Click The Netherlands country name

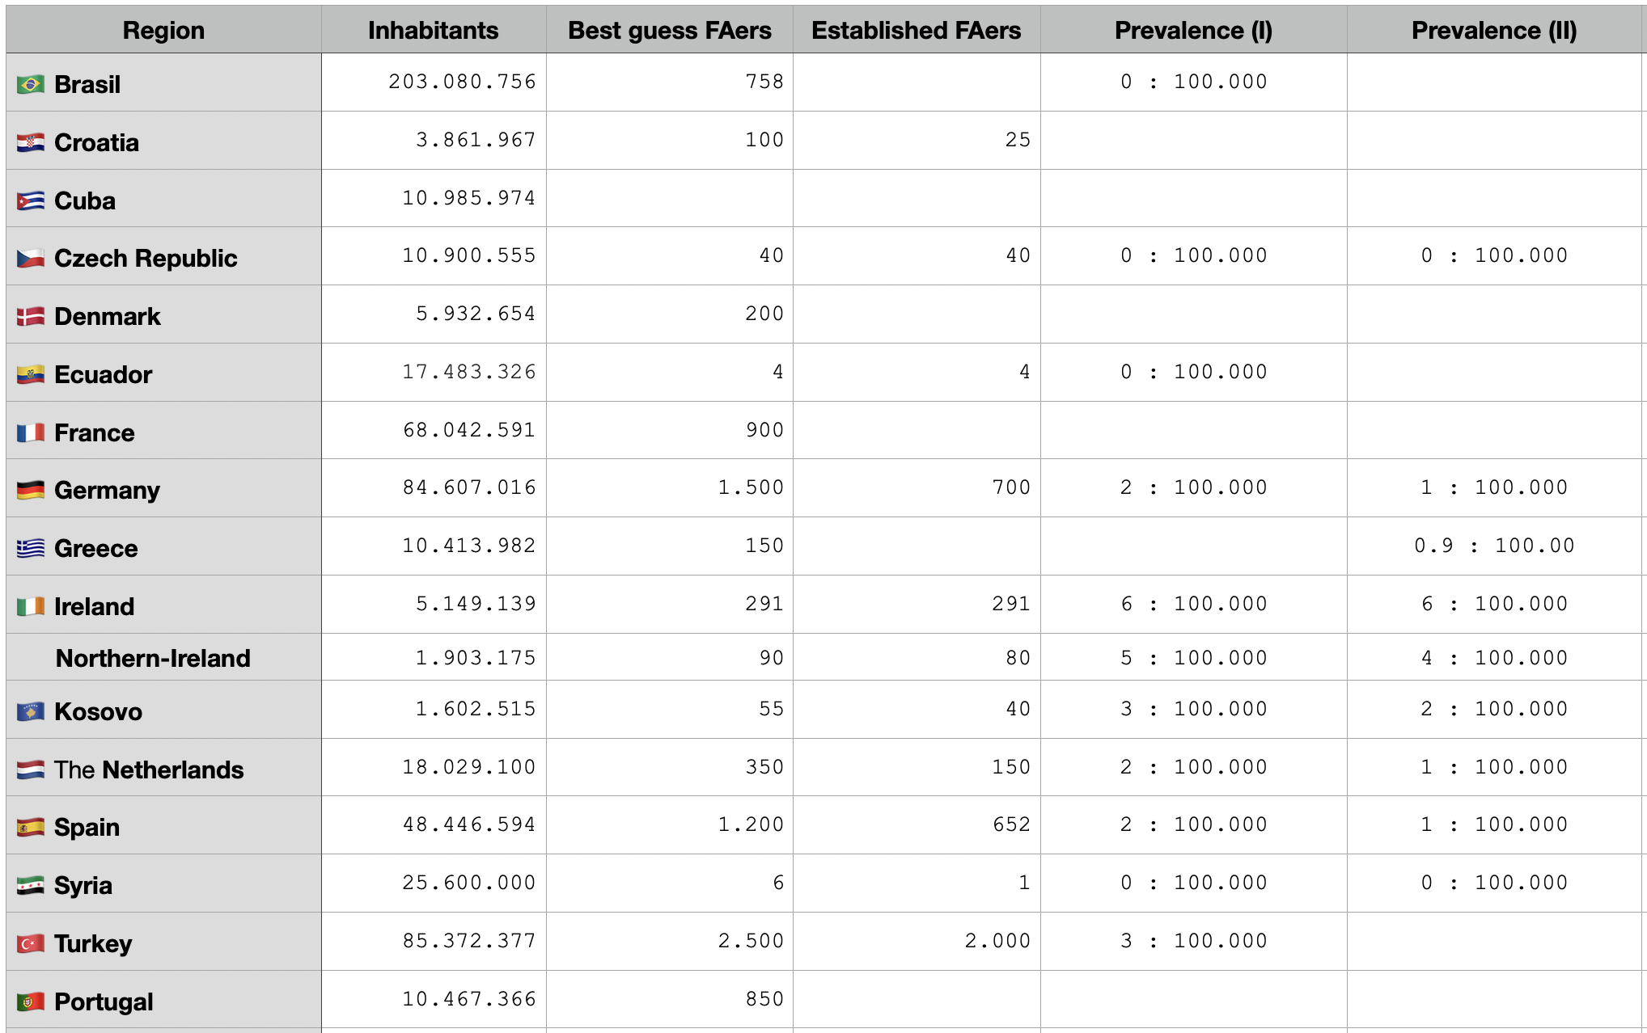click(149, 769)
